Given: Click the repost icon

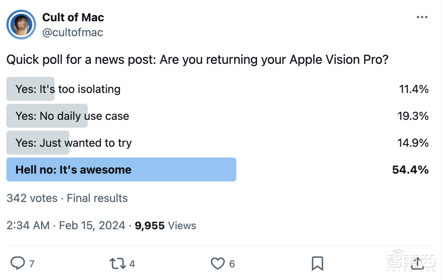Looking at the screenshot, I should [x=118, y=264].
